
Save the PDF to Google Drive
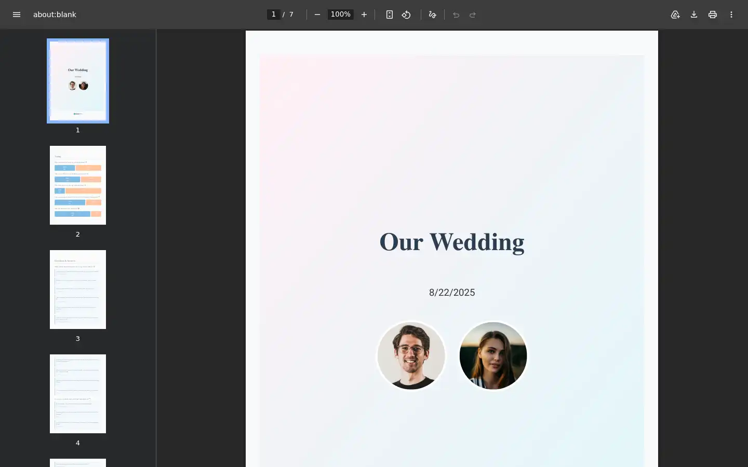(675, 15)
